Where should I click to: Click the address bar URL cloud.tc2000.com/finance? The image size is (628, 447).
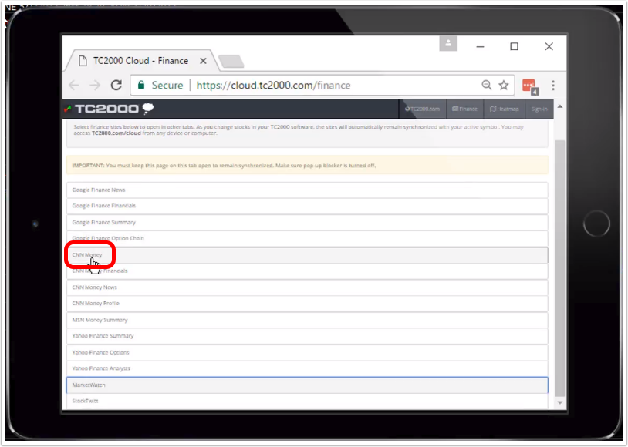click(274, 85)
